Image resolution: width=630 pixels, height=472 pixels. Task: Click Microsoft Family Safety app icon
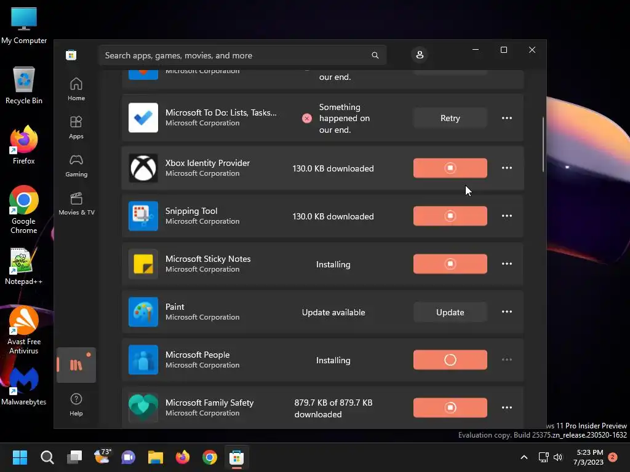coord(143,408)
